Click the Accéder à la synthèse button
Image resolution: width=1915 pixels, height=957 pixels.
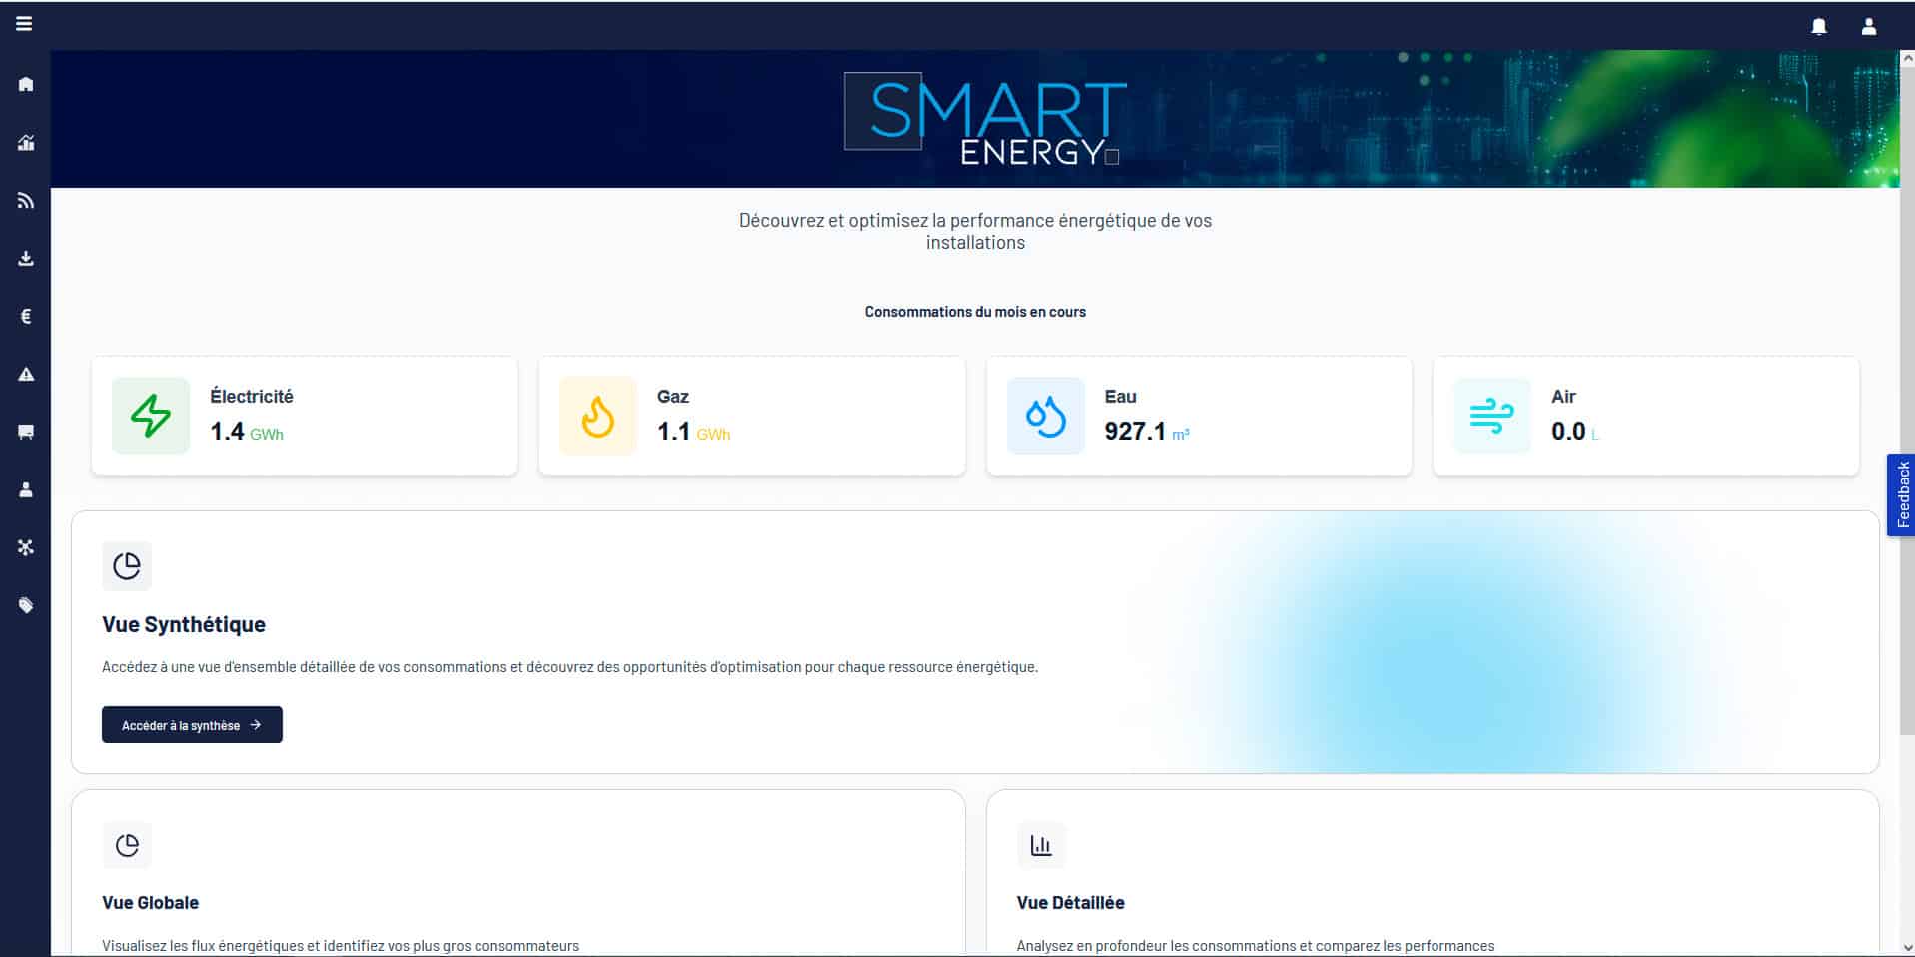tap(192, 725)
